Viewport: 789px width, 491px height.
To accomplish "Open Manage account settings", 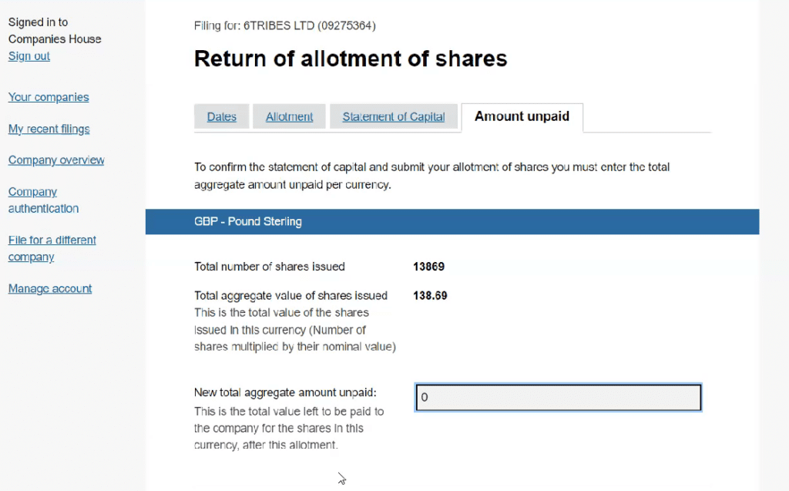I will (x=49, y=288).
